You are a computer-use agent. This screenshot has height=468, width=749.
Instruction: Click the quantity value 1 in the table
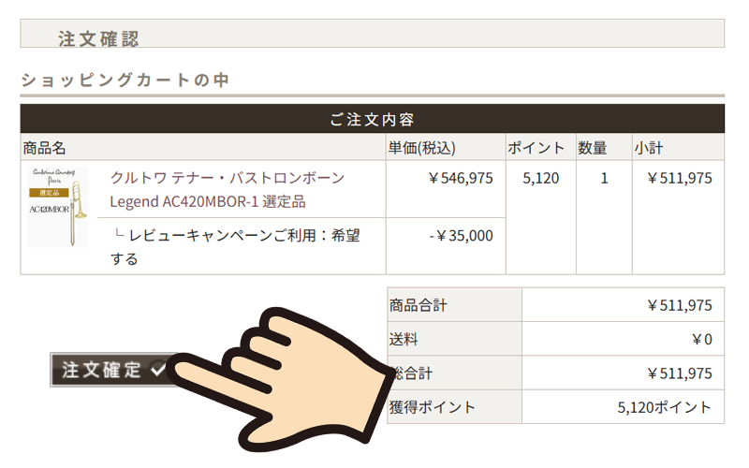(x=604, y=178)
